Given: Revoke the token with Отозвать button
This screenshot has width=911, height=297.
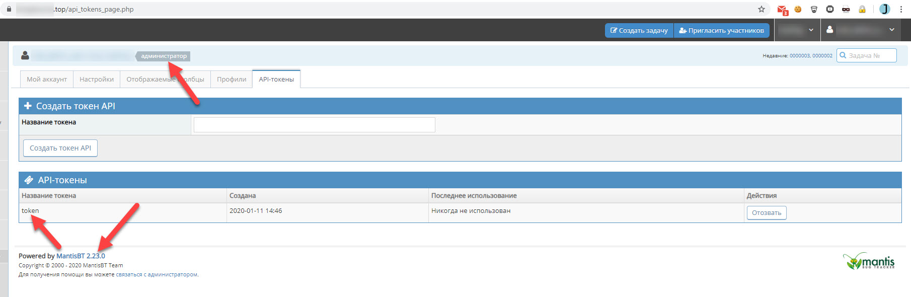Looking at the screenshot, I should tap(766, 213).
